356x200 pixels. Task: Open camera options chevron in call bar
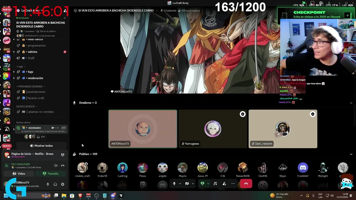(x=193, y=184)
